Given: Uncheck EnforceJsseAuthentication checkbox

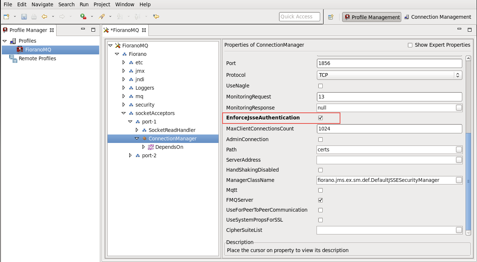Looking at the screenshot, I should 321,118.
